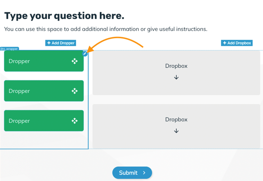
Task: Click the down arrow in the first Dropbox
Action: [176, 77]
